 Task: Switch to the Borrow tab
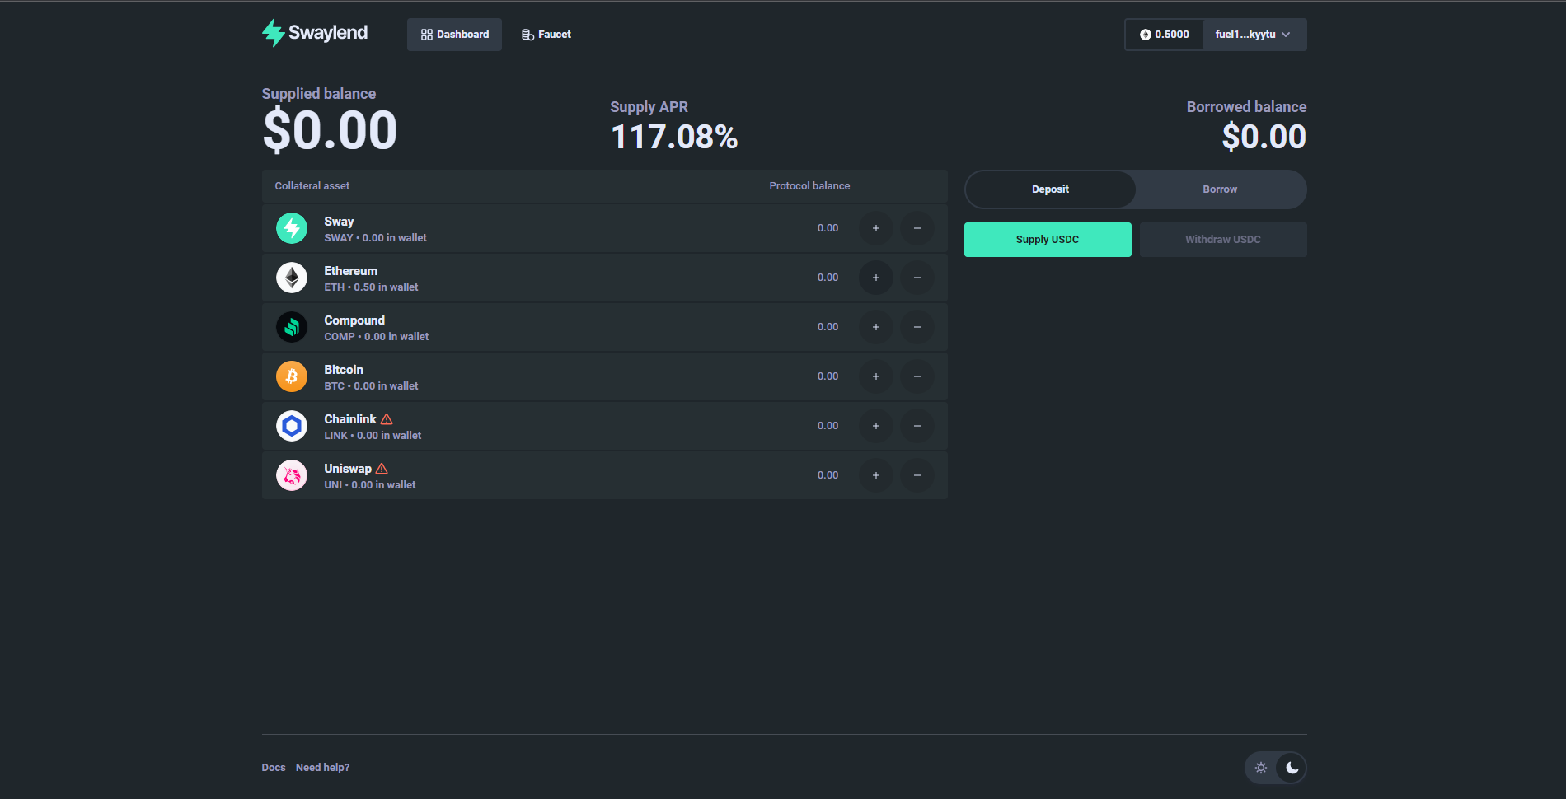[x=1220, y=189]
